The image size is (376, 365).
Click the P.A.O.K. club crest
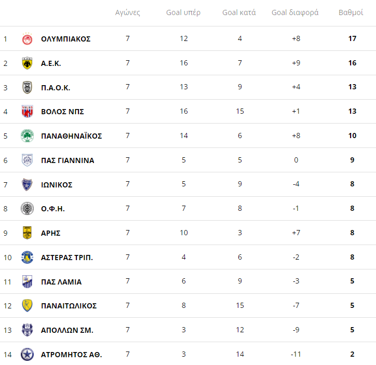pos(27,87)
